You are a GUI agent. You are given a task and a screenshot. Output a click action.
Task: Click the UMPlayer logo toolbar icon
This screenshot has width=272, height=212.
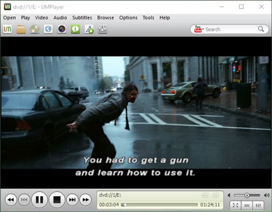[8, 29]
